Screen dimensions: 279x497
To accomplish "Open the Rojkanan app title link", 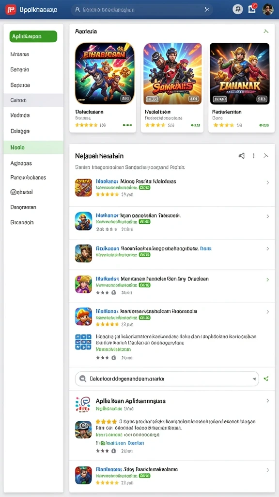I will 107,248.
